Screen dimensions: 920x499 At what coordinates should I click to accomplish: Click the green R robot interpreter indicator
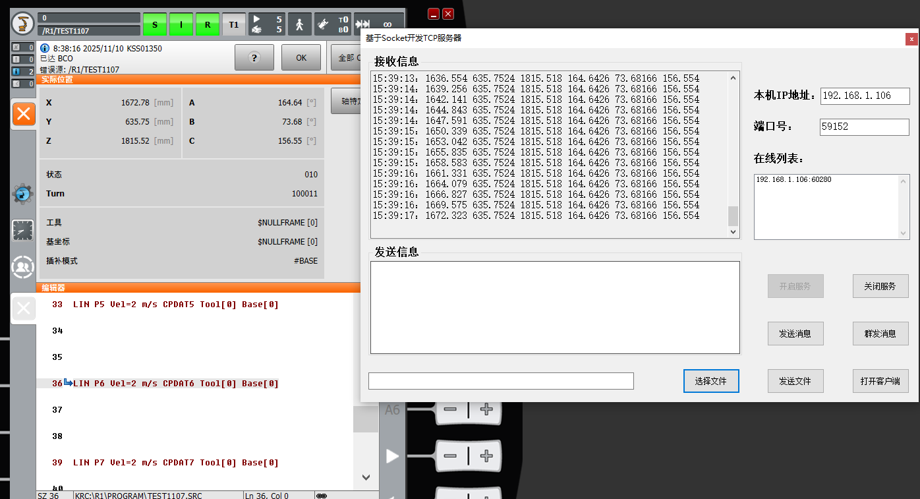click(208, 25)
